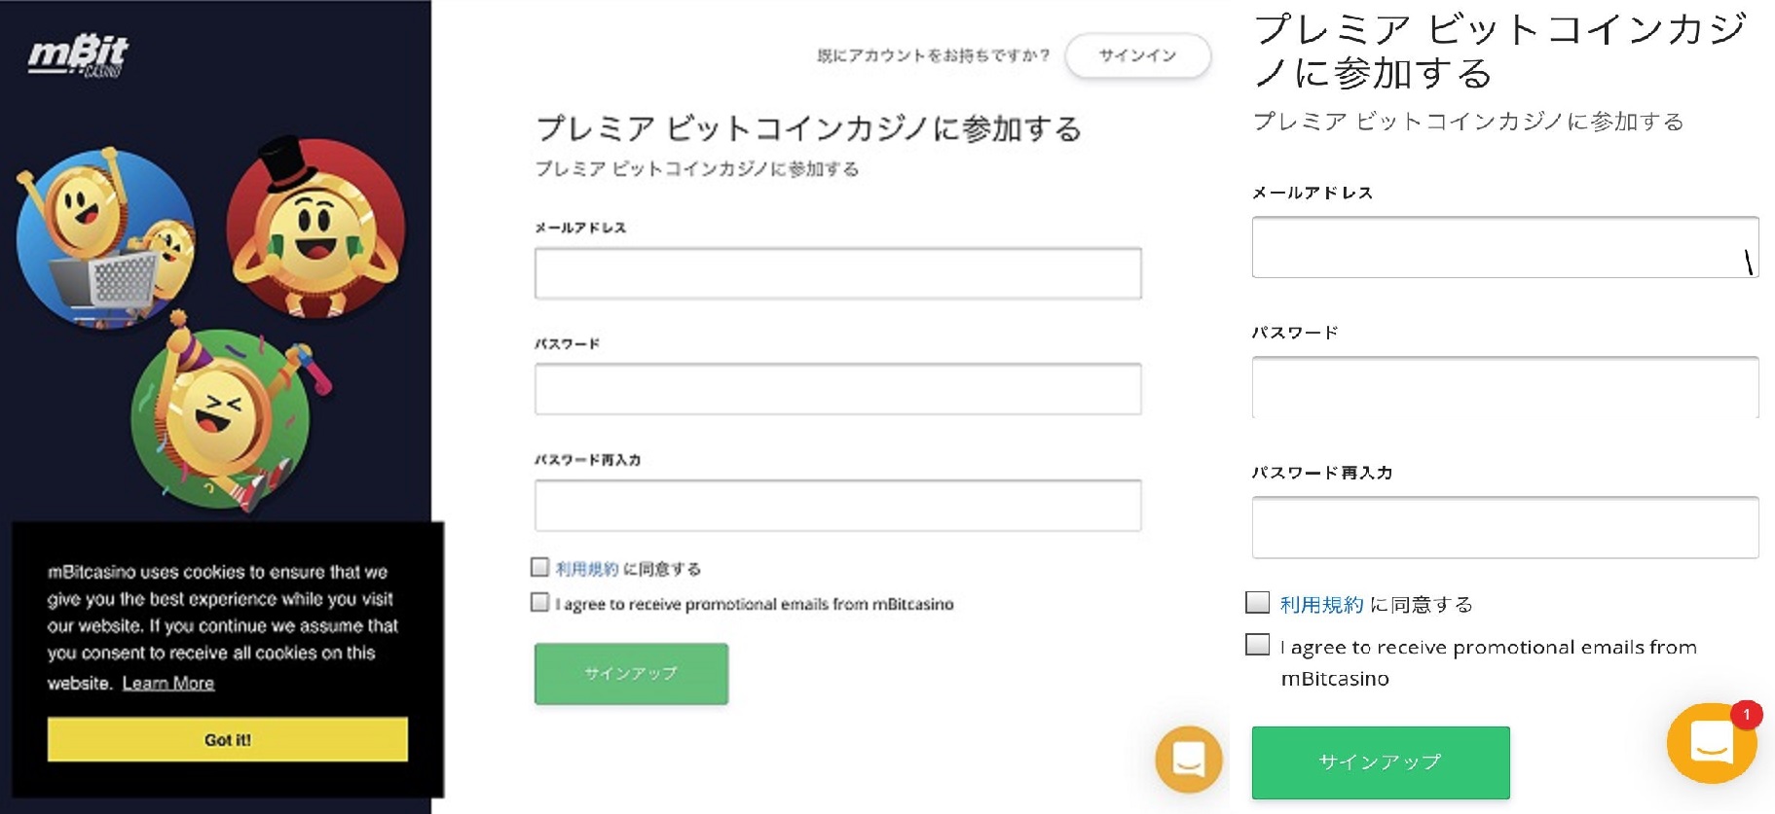
Task: Open the Learn More cookie policy link
Action: click(167, 683)
